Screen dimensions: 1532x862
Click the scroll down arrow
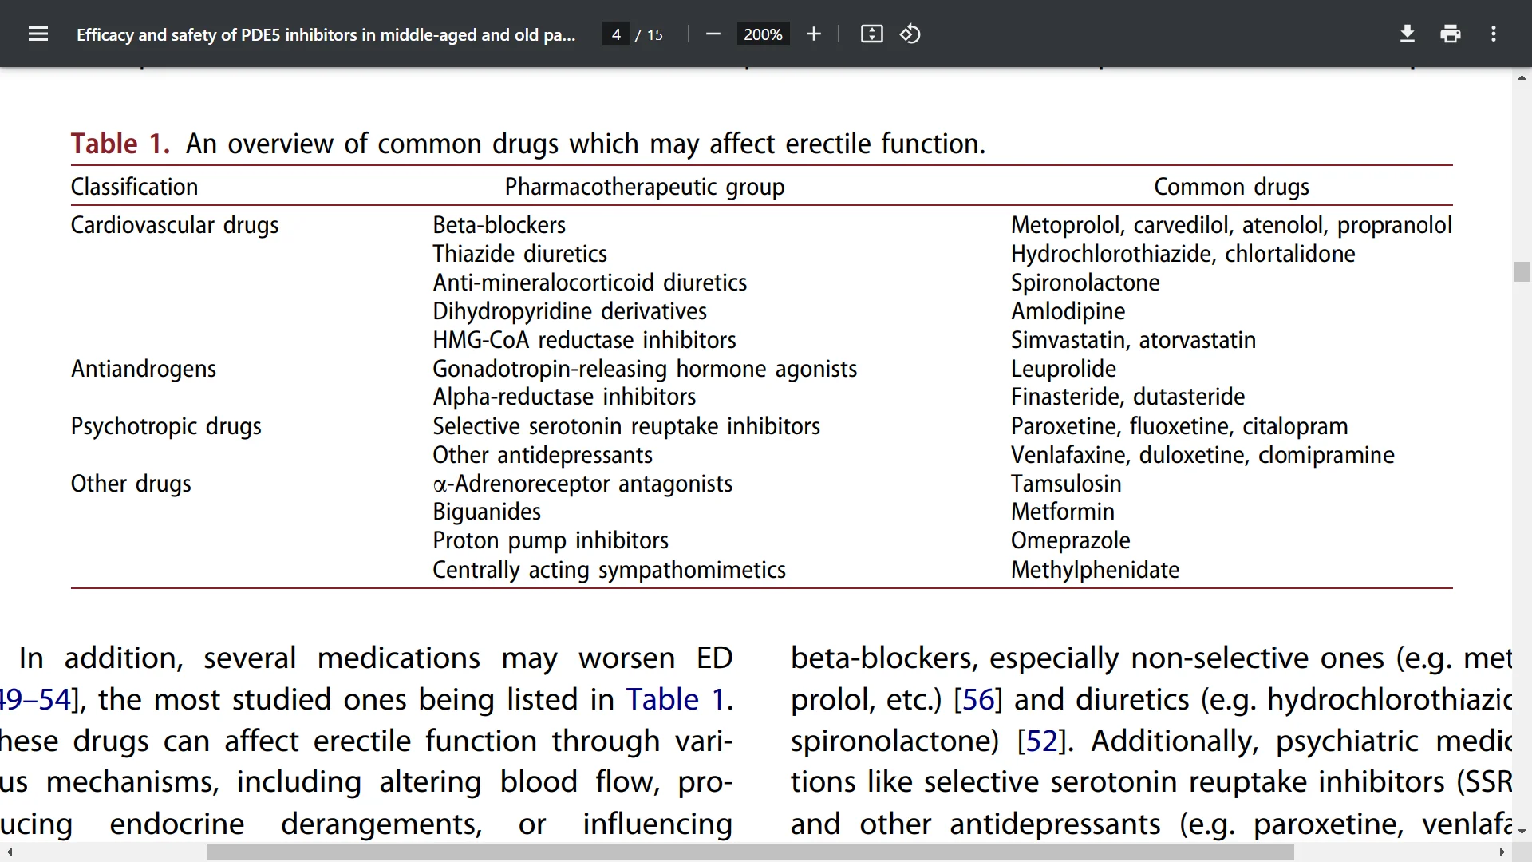(1522, 832)
